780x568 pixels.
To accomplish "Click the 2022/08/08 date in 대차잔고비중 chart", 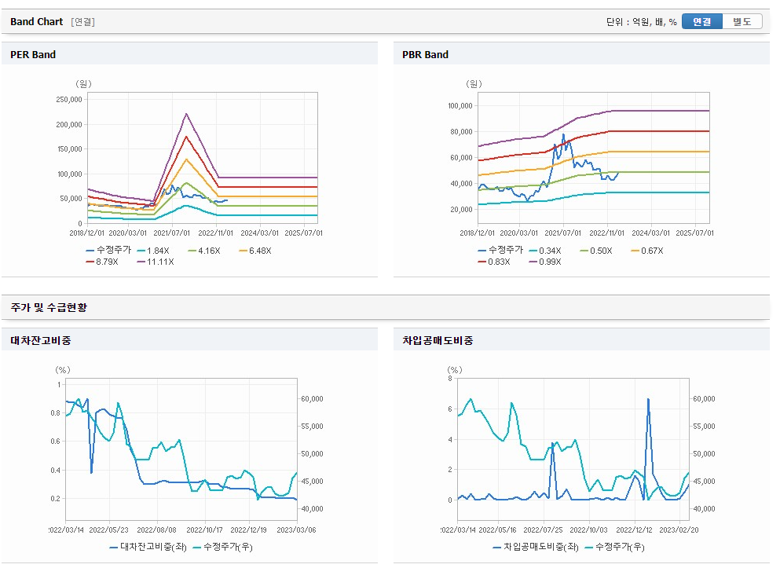I will click(x=156, y=530).
